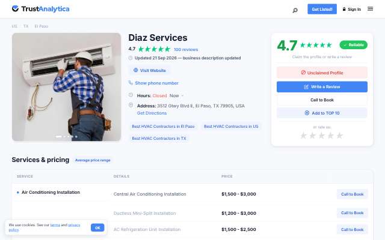This screenshot has width=385, height=240.
Task: Click the $1,200 - $3,000 price
Action: 239,214
